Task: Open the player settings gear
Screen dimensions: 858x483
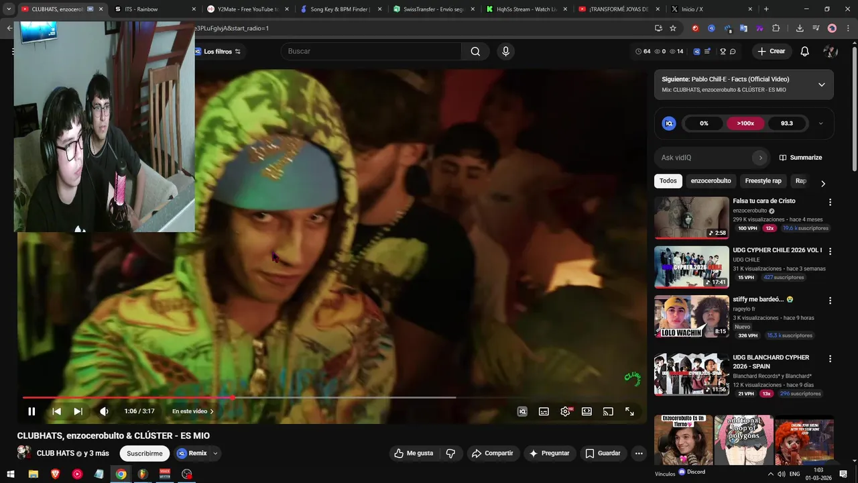Action: tap(565, 411)
